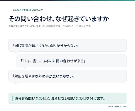Click the headline その問い合わせ、なぜ起きていますか
The image size is (135, 111).
(59, 19)
